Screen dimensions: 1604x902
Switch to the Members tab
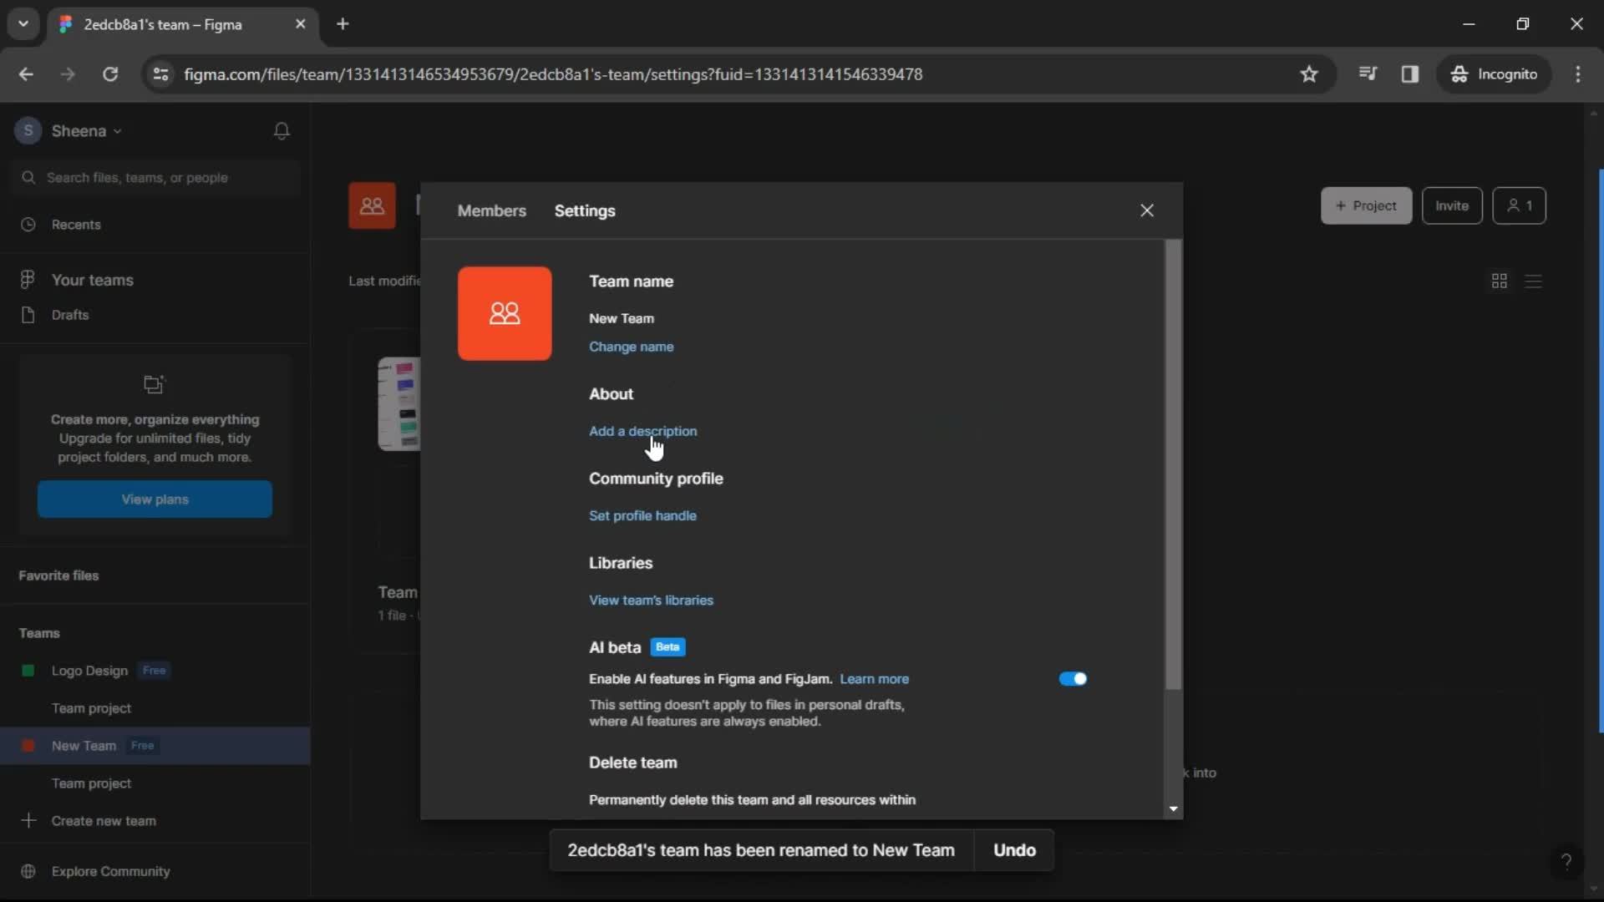[491, 210]
